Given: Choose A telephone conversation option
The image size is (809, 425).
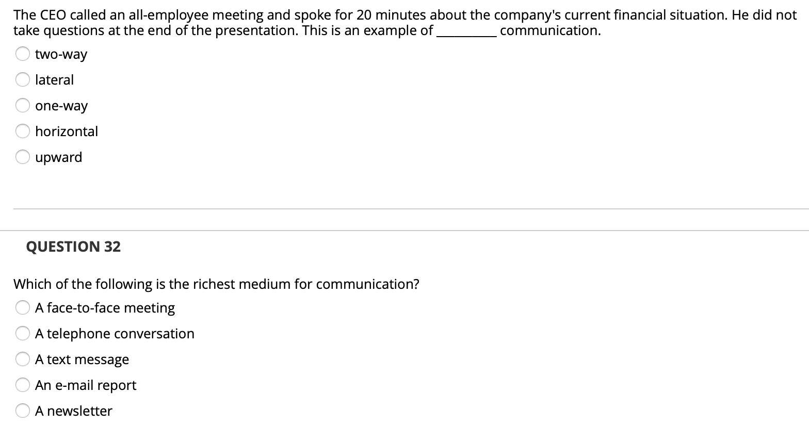Looking at the screenshot, I should click(23, 333).
